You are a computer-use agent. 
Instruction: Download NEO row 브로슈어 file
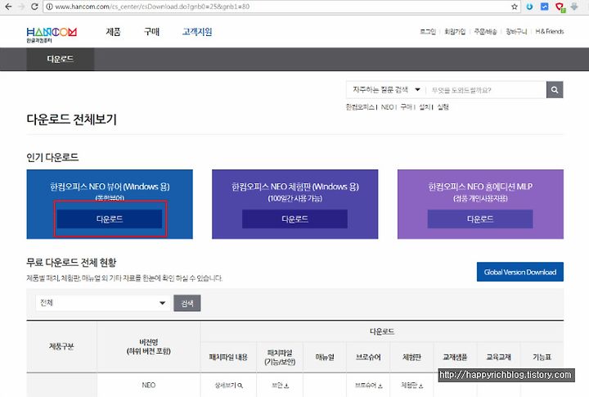tap(368, 386)
